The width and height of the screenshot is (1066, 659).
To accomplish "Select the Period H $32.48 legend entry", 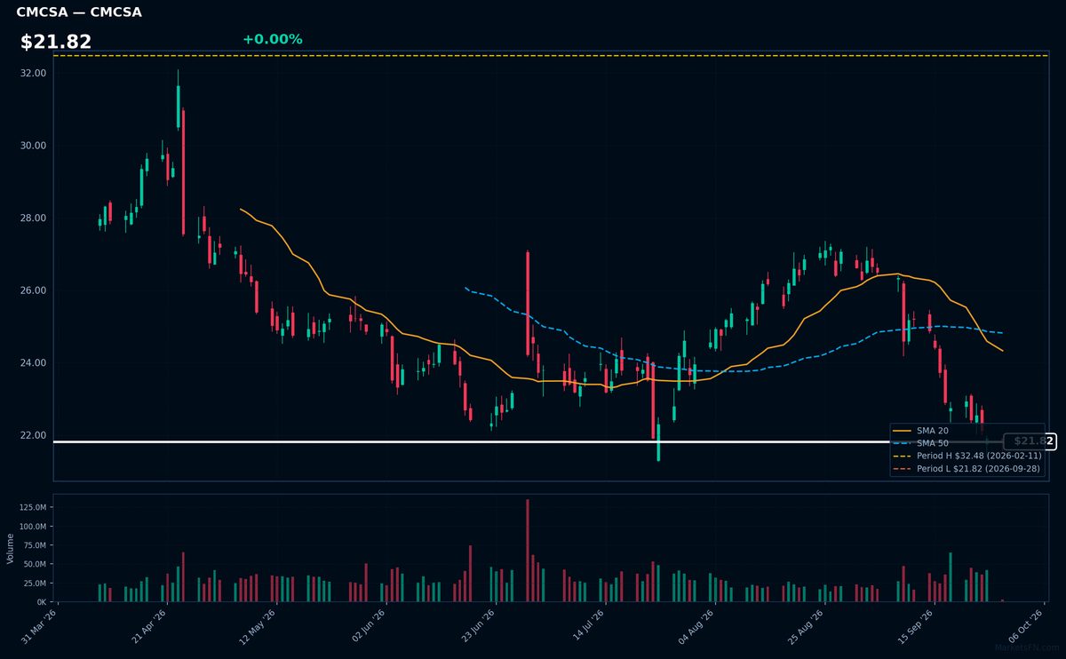I will pyautogui.click(x=967, y=456).
